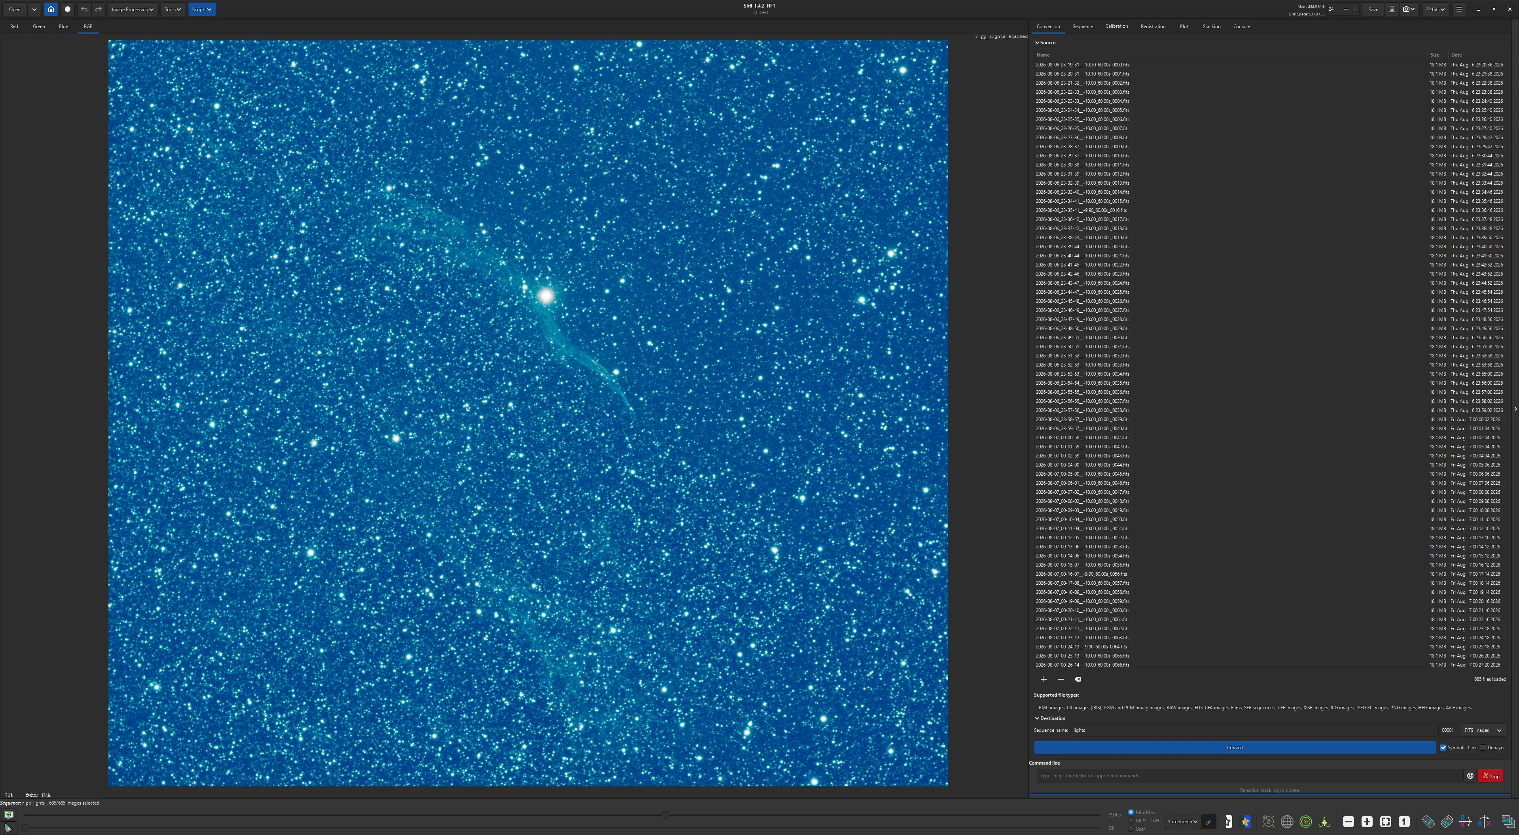Toggle negative view star icon

1228,822
